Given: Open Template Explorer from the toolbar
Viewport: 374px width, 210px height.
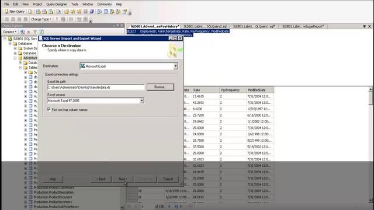Looking at the screenshot, I should (118, 12).
